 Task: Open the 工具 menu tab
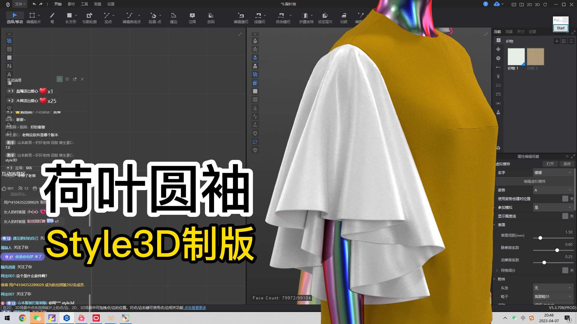click(x=84, y=4)
